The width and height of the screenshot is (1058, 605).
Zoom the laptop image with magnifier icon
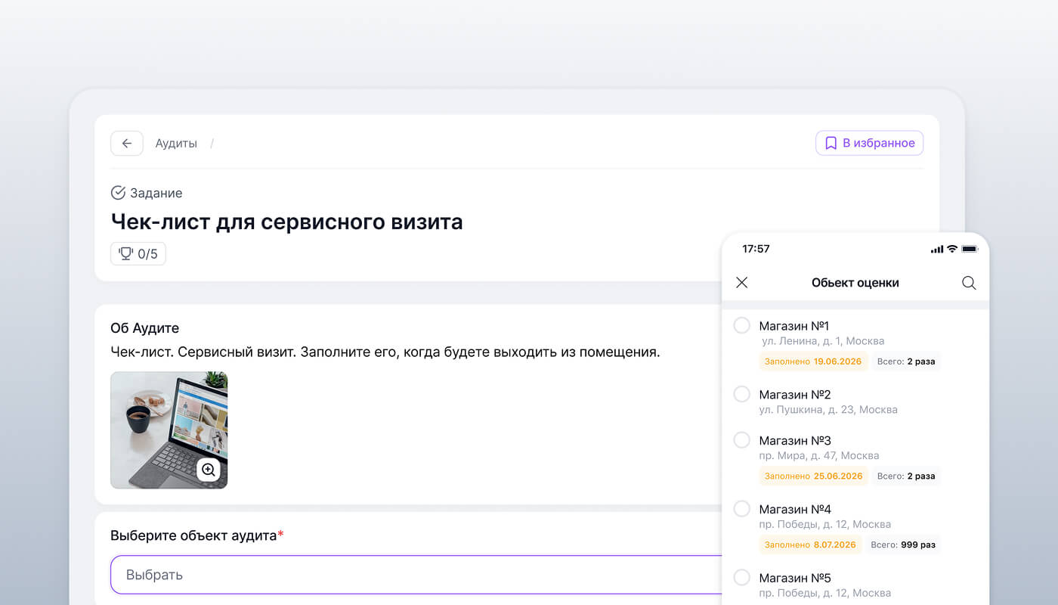pyautogui.click(x=209, y=470)
